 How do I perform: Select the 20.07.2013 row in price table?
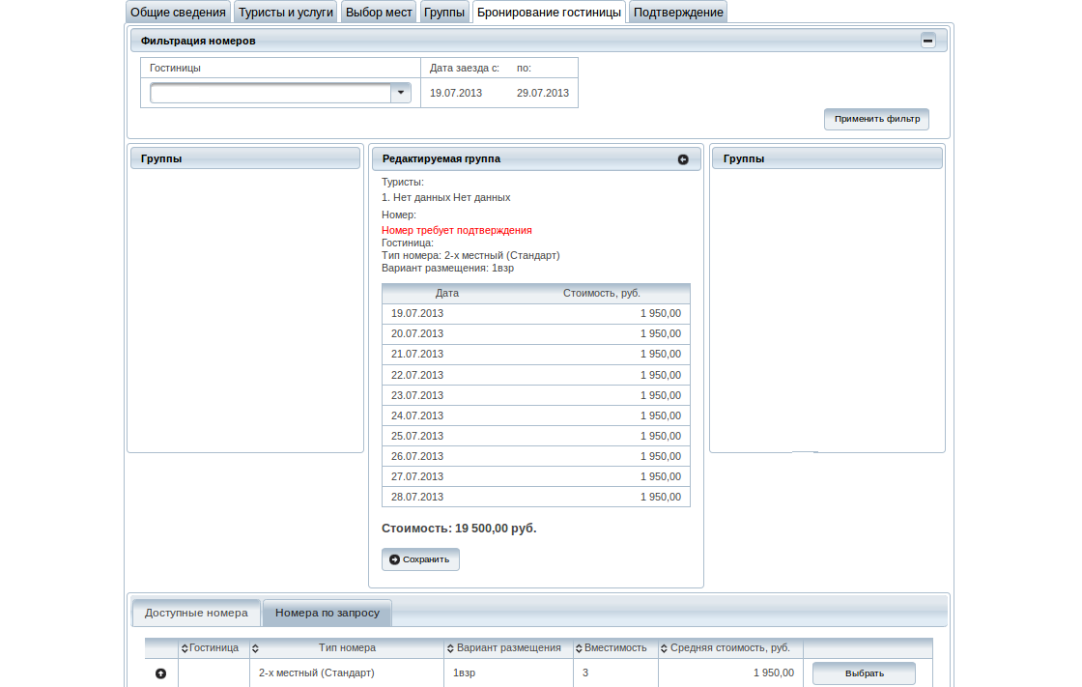pyautogui.click(x=536, y=334)
